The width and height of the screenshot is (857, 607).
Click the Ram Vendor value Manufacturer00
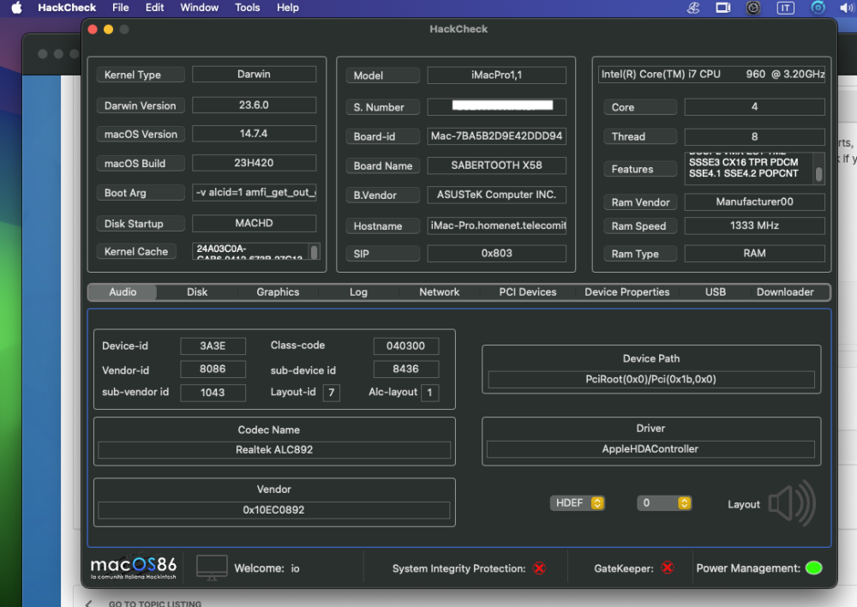click(754, 201)
